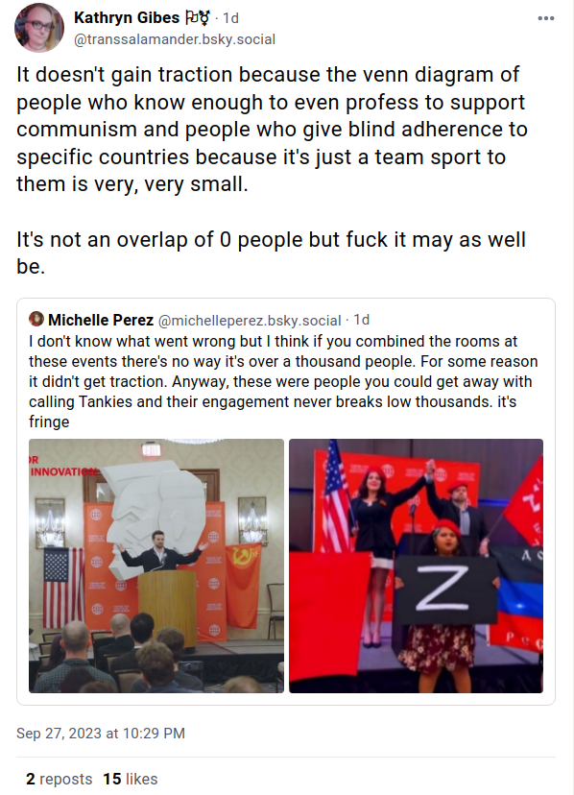Viewport: 574px width, 795px height.
Task: Open Michelle Perez's quoted profile name
Action: [x=101, y=320]
